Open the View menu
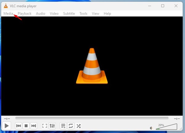Screen dimensions: 185x133 [96, 14]
